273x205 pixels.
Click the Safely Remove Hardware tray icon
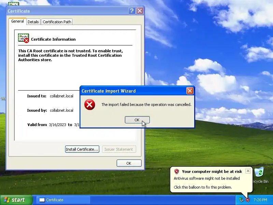241,200
